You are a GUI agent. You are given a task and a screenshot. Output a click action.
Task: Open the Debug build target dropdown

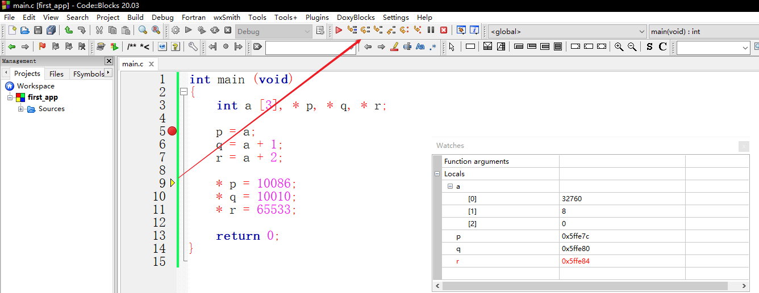274,32
